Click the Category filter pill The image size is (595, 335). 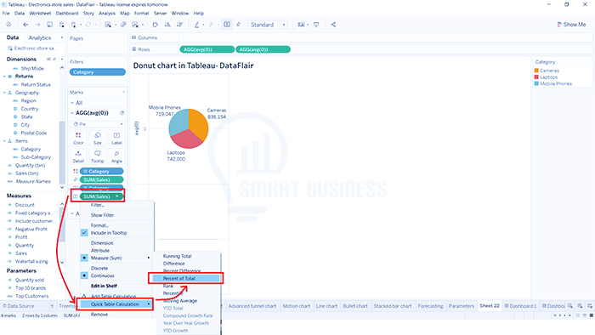point(98,72)
